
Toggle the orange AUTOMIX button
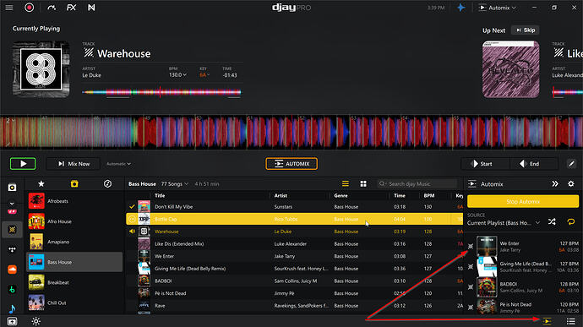point(291,164)
